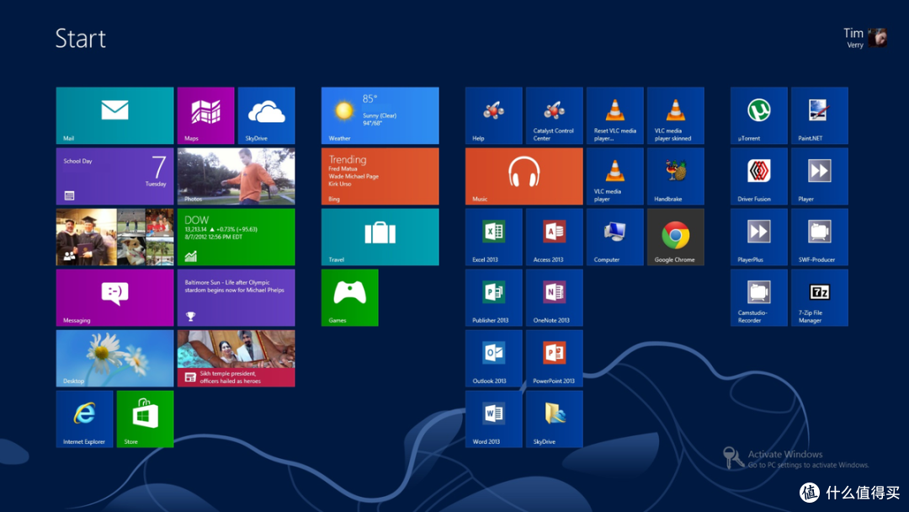Launch Driver Fusion
The height and width of the screenshot is (512, 909).
pos(759,176)
